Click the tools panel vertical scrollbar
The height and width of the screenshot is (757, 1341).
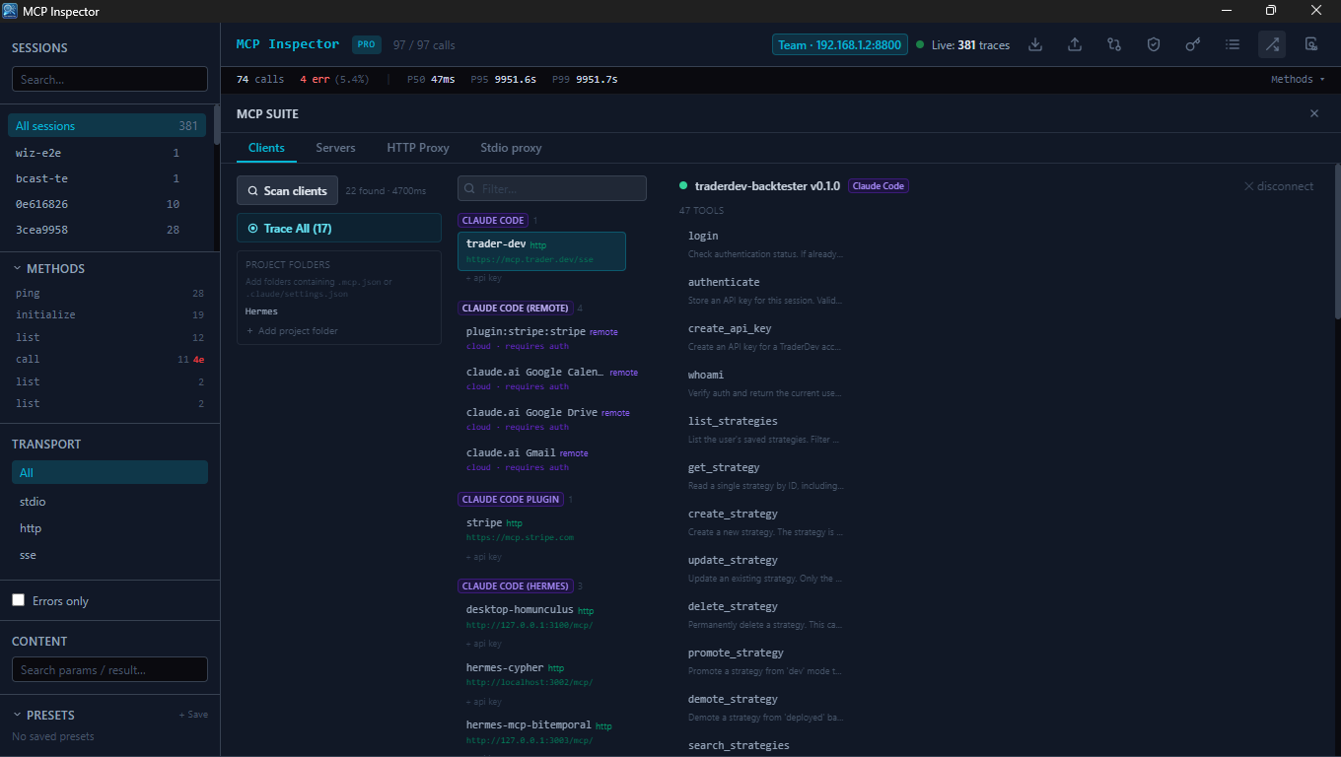1337,241
